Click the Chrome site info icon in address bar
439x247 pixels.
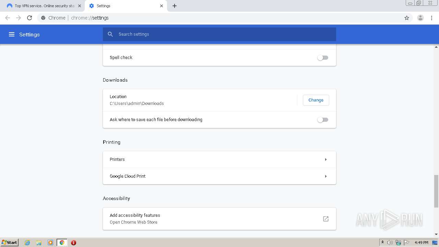43,18
